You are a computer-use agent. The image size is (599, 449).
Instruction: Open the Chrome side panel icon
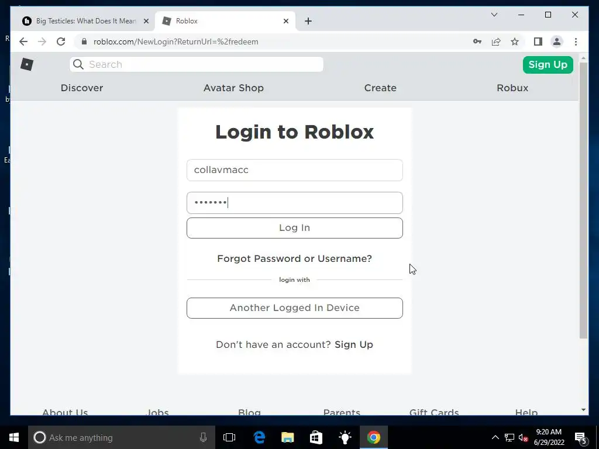(538, 42)
